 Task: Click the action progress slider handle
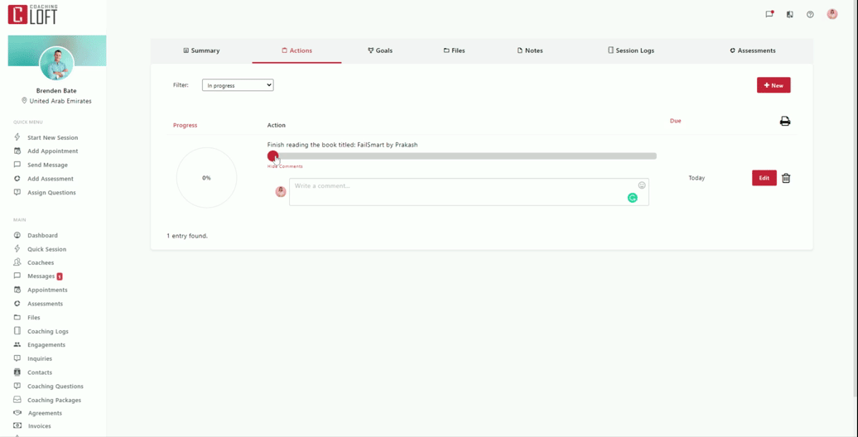(x=272, y=156)
